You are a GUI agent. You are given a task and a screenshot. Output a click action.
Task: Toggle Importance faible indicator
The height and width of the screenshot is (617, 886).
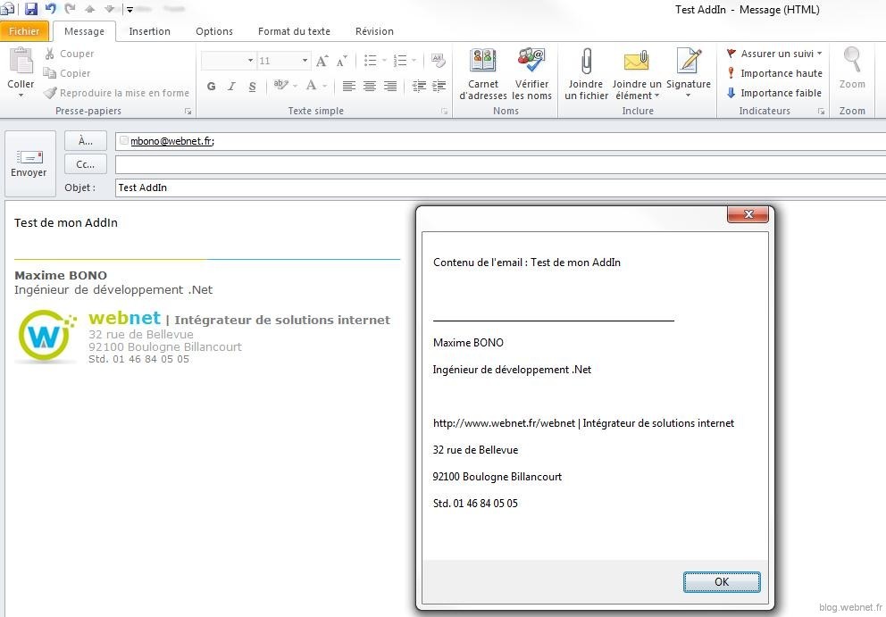(773, 93)
